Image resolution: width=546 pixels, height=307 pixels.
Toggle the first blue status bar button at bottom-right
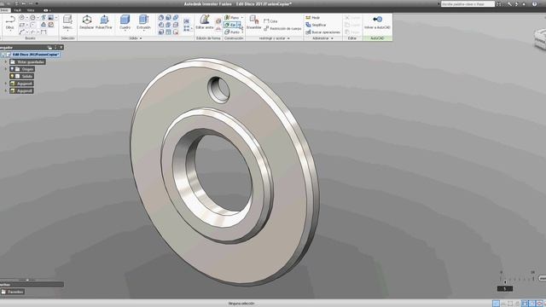[496, 304]
